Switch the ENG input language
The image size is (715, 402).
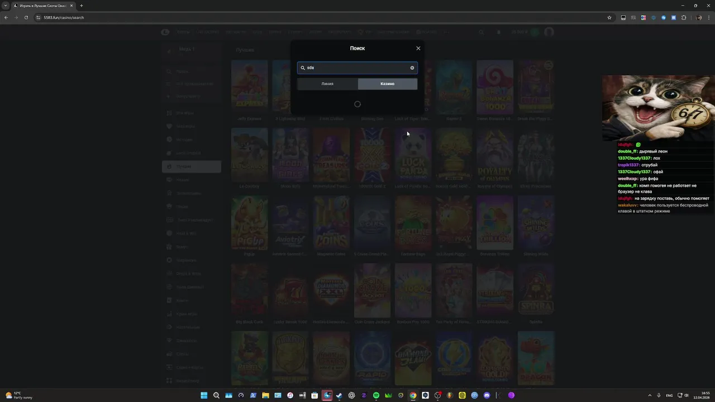(x=669, y=395)
